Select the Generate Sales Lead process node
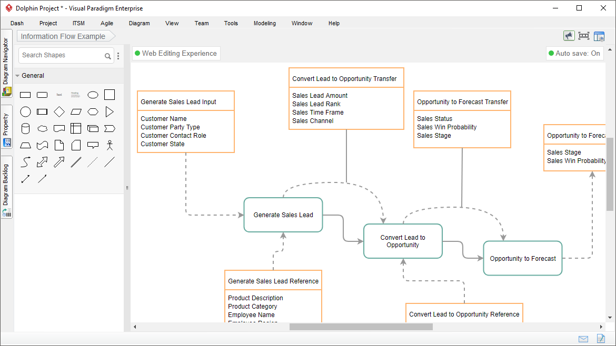 click(x=283, y=215)
